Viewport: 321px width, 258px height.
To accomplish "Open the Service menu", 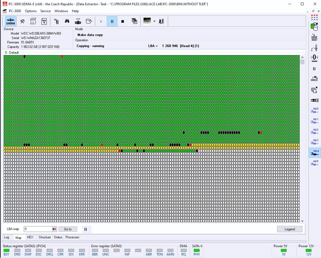I will tap(45, 11).
